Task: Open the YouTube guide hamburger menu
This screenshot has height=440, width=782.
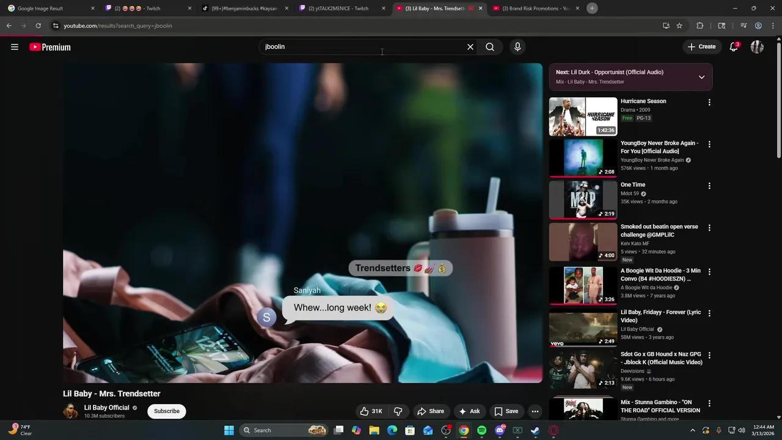Action: click(x=15, y=47)
